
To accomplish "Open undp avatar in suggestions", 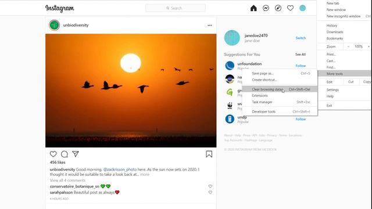I will (230, 119).
